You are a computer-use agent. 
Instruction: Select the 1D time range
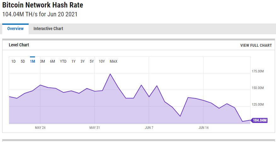[x=14, y=61]
